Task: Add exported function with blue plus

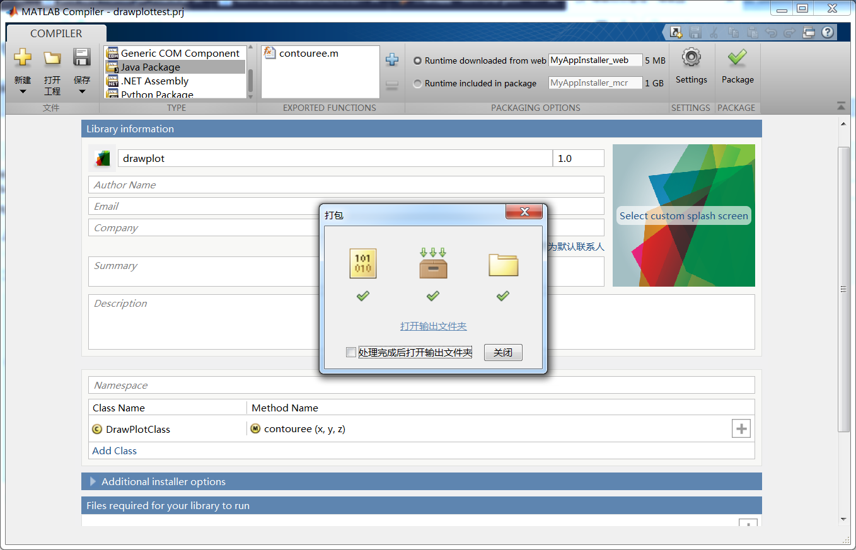Action: (392, 59)
